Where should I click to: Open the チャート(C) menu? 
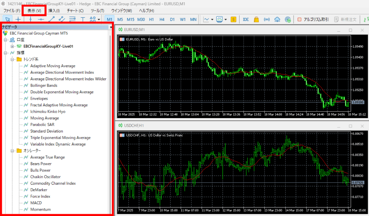click(75, 10)
